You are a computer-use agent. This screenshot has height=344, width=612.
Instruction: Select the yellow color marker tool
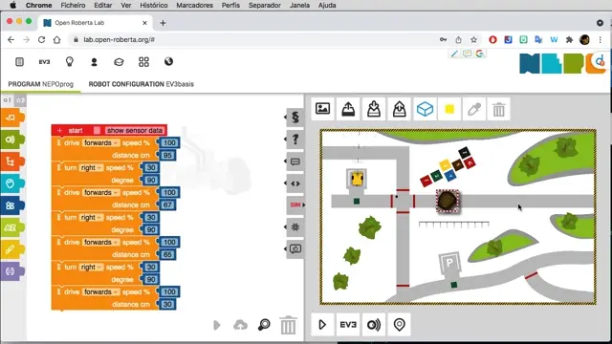point(449,109)
